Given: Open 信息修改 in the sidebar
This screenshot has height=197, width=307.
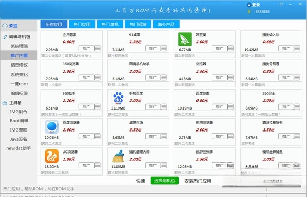Looking at the screenshot, I should click(x=19, y=65).
